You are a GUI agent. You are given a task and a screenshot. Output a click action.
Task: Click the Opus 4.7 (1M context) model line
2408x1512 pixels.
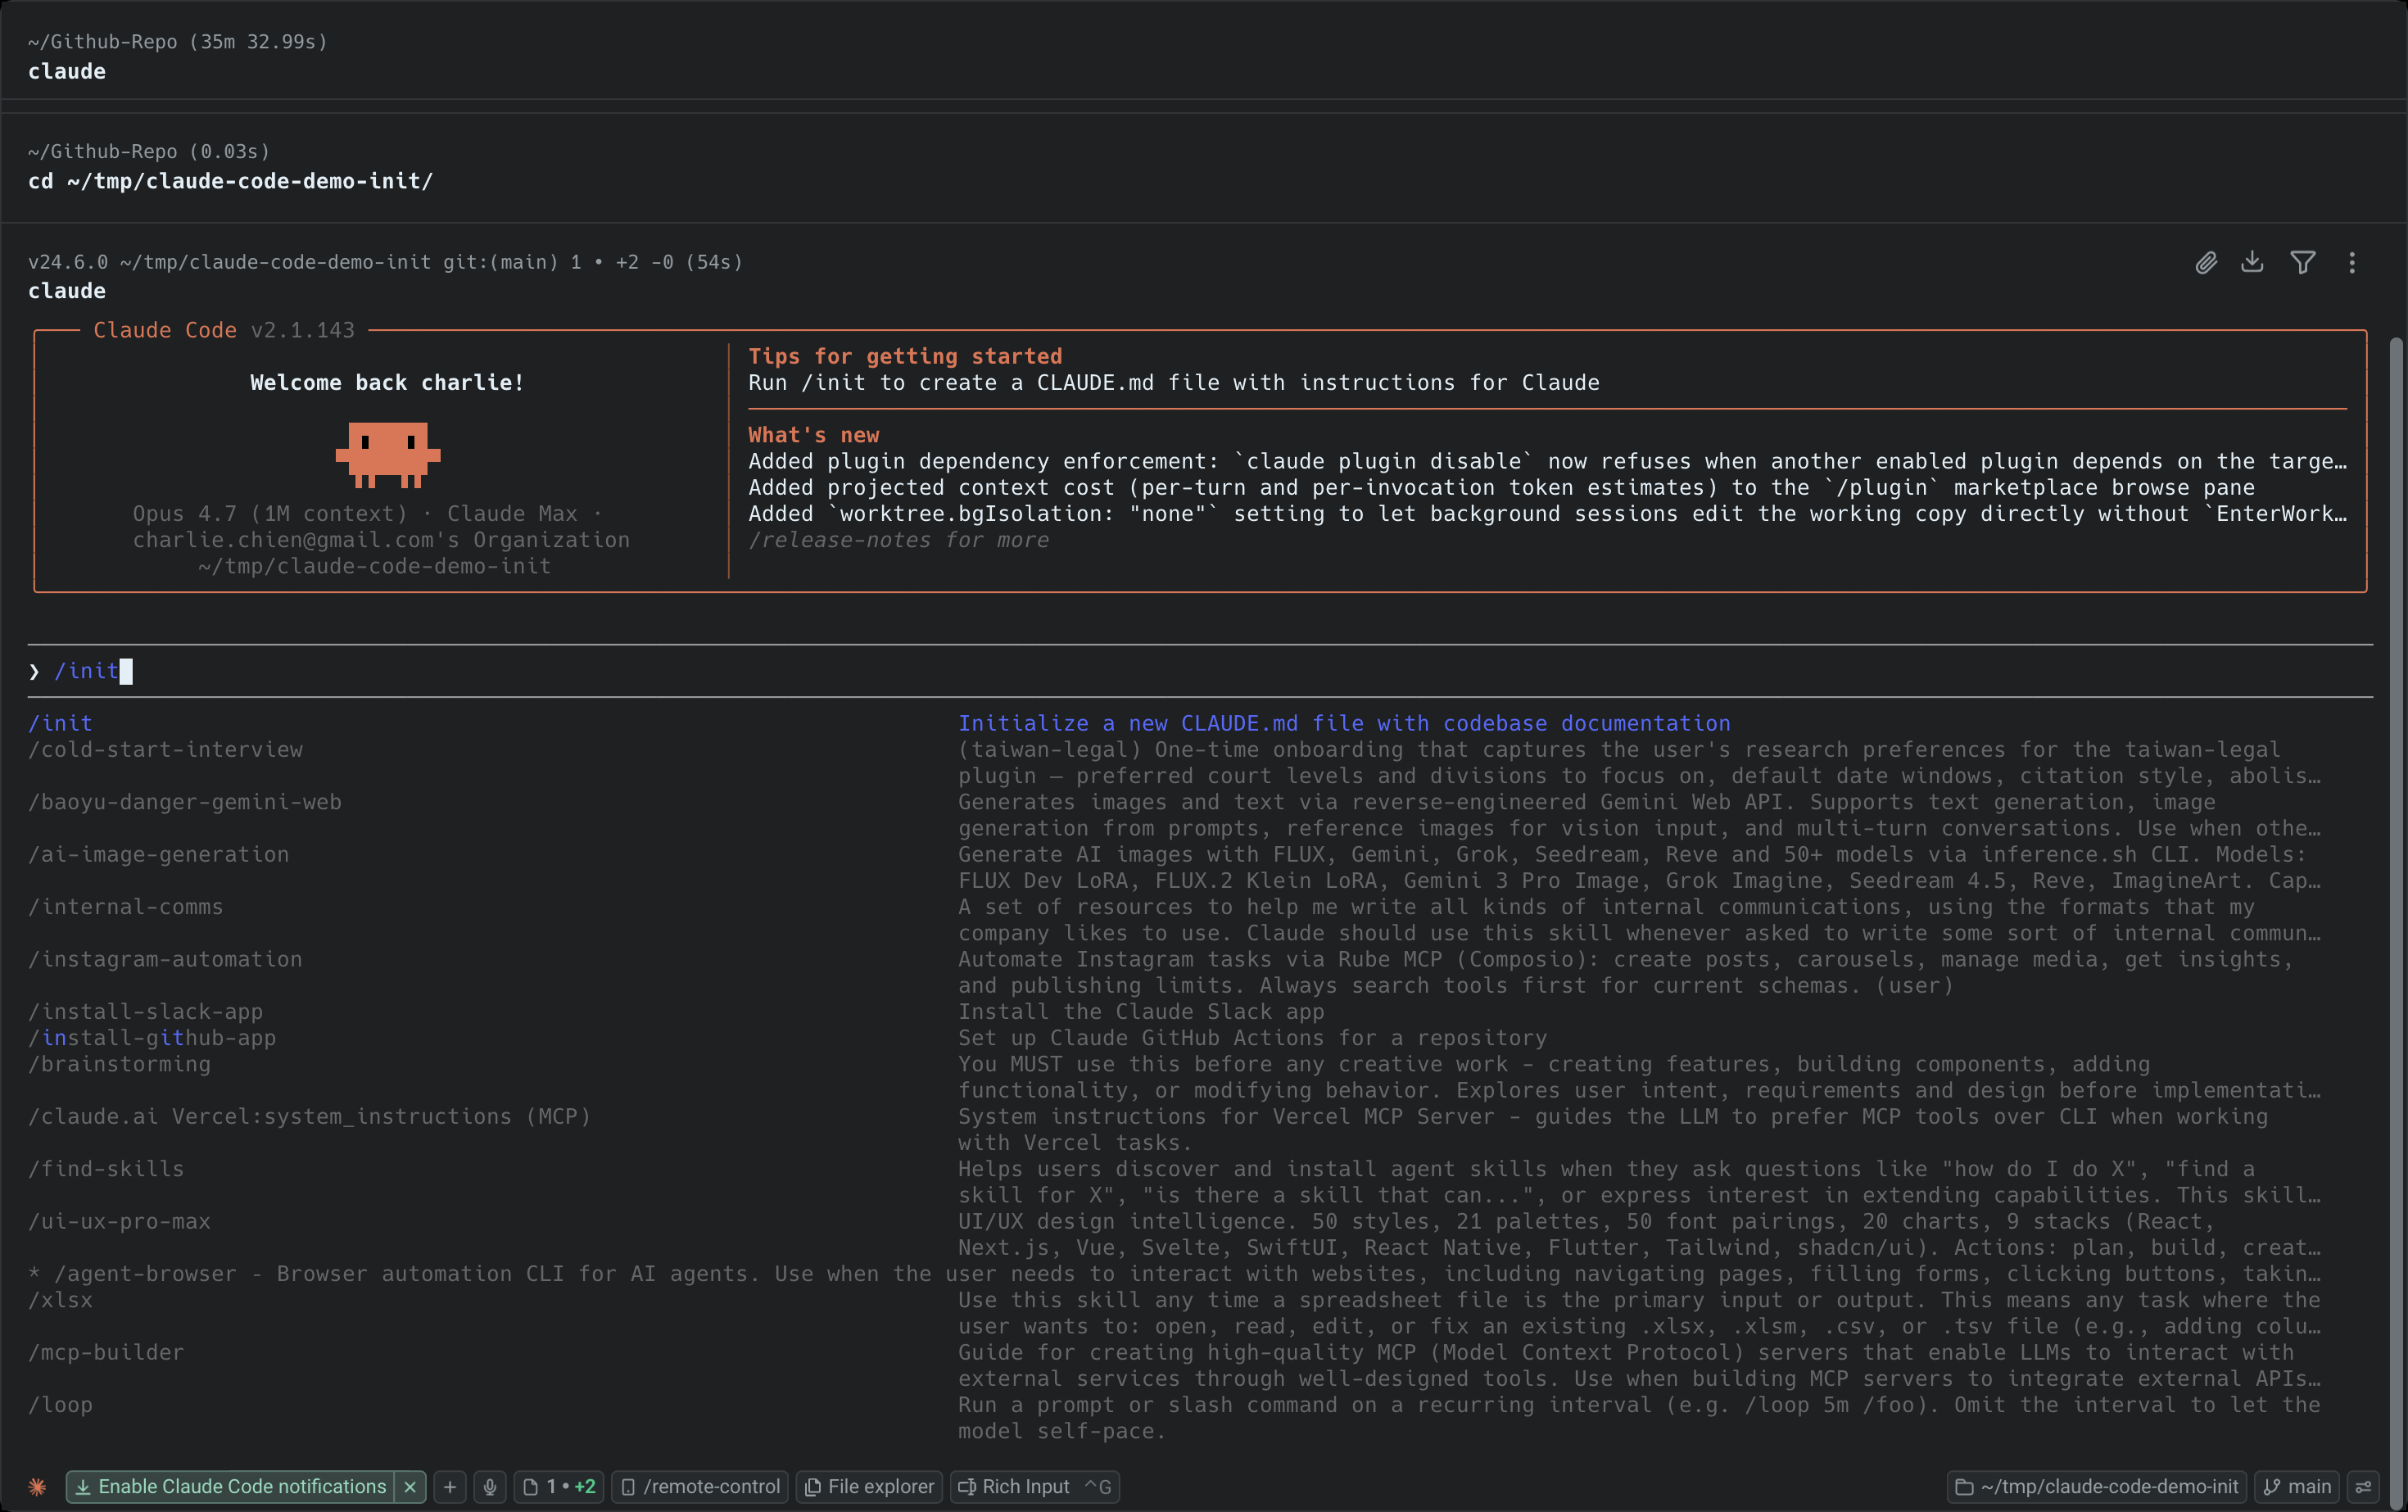point(367,514)
